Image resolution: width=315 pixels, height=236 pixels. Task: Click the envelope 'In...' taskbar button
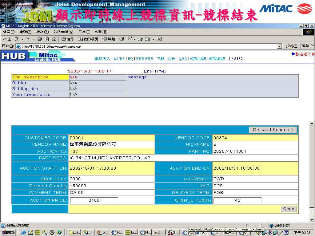pos(159,232)
